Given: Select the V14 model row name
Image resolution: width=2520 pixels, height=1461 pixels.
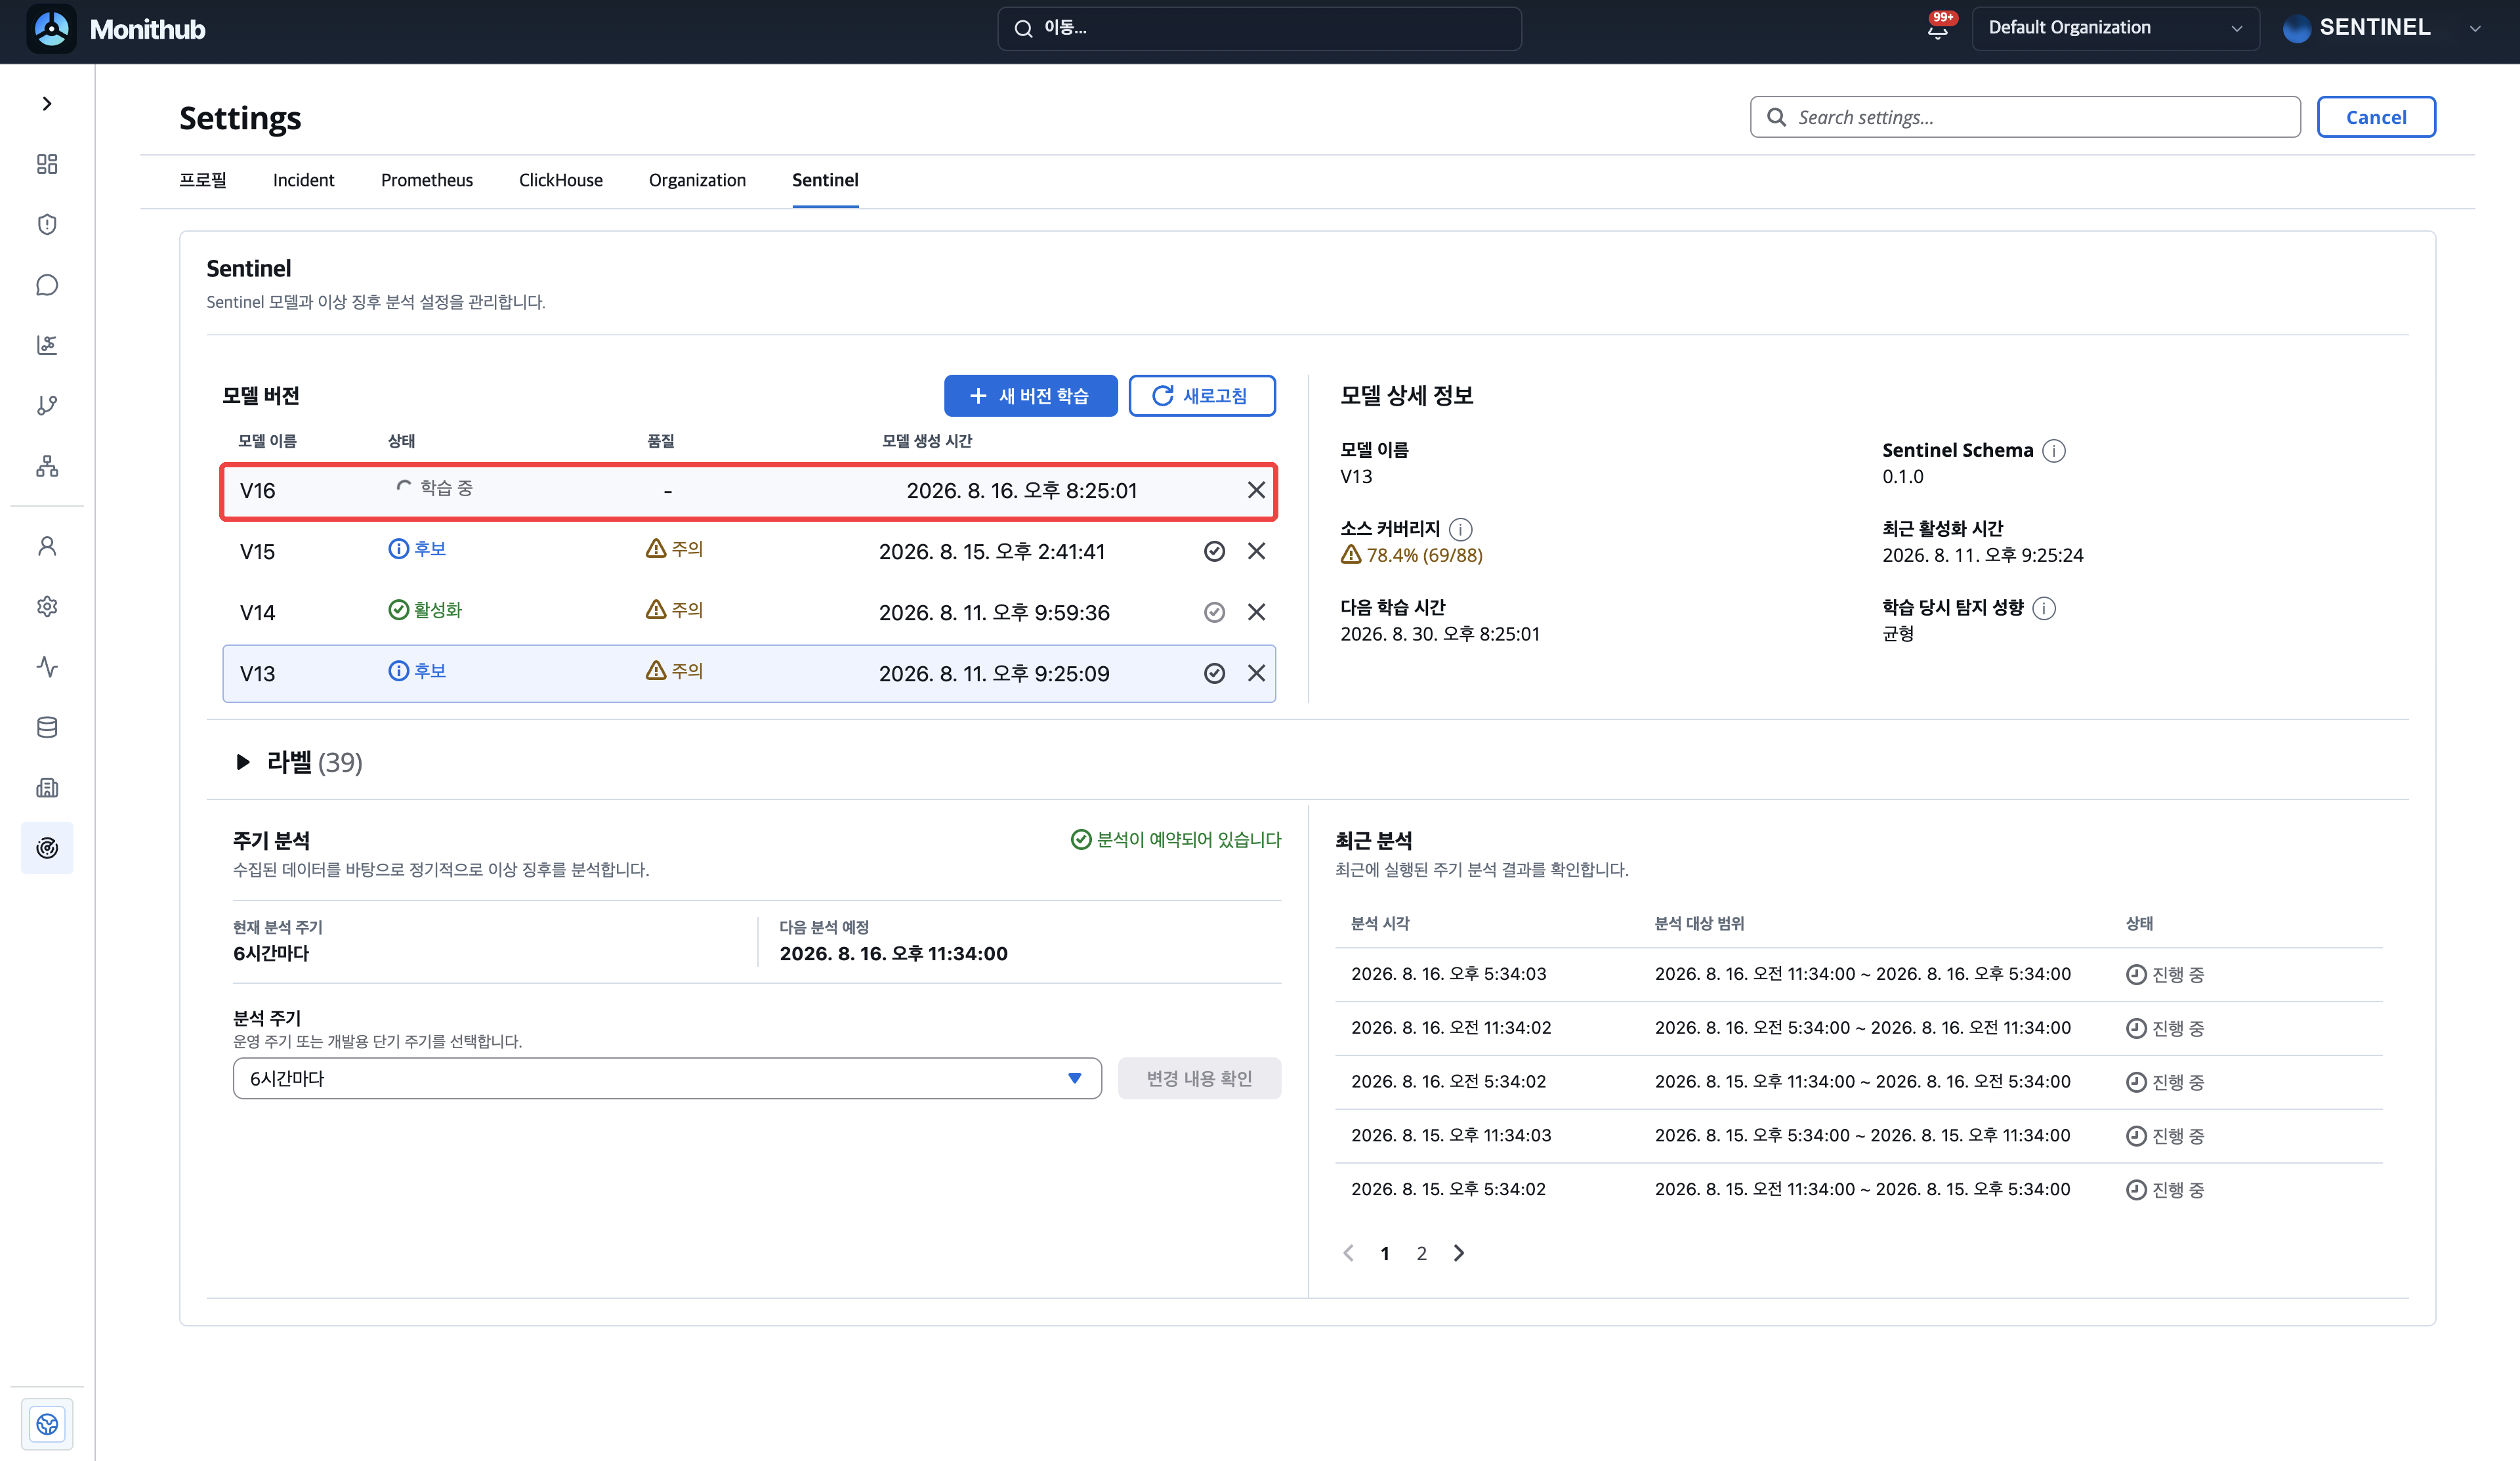Looking at the screenshot, I should point(257,613).
